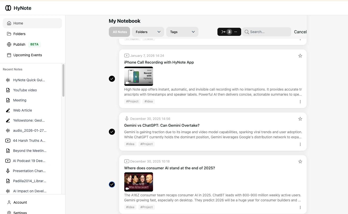Screen dimensions: 348x214
Task: Star the iPhone Call Recording note
Action: tap(300, 56)
